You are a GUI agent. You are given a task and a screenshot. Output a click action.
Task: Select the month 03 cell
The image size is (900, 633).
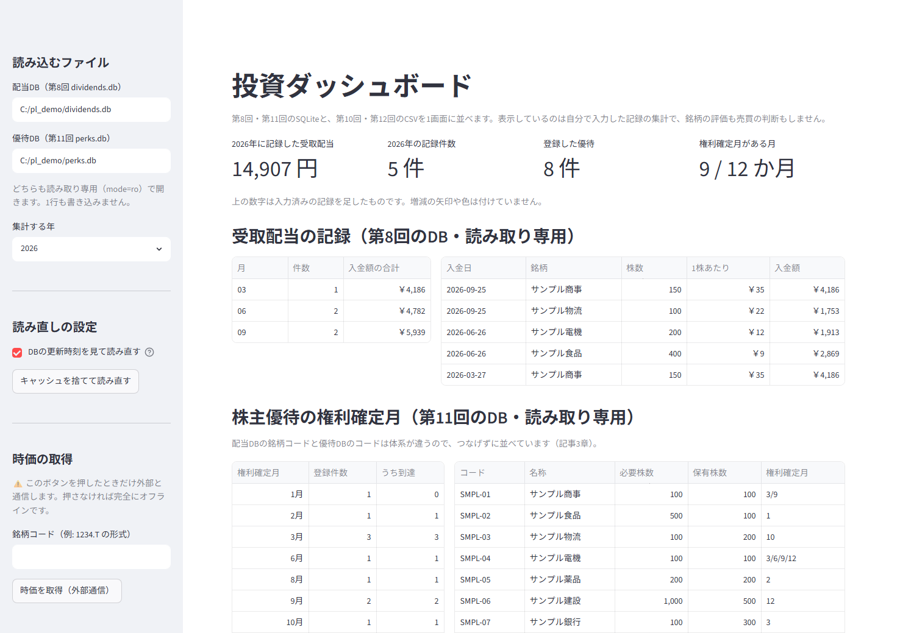pos(260,290)
